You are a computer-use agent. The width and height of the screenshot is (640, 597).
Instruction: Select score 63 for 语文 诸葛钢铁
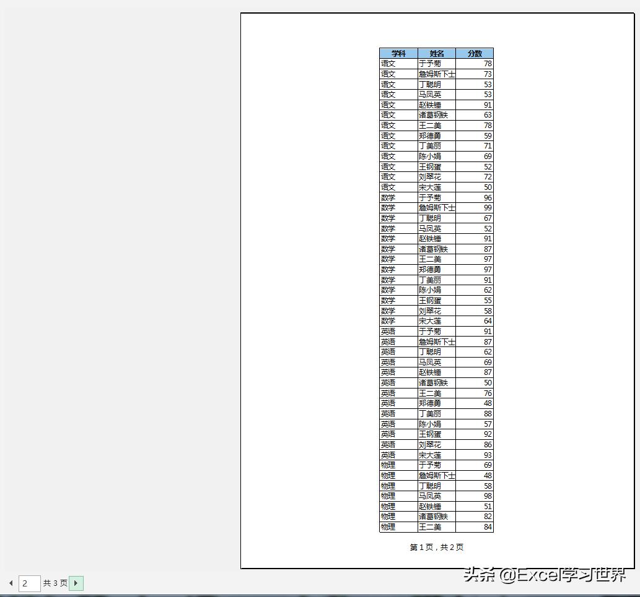tap(475, 115)
